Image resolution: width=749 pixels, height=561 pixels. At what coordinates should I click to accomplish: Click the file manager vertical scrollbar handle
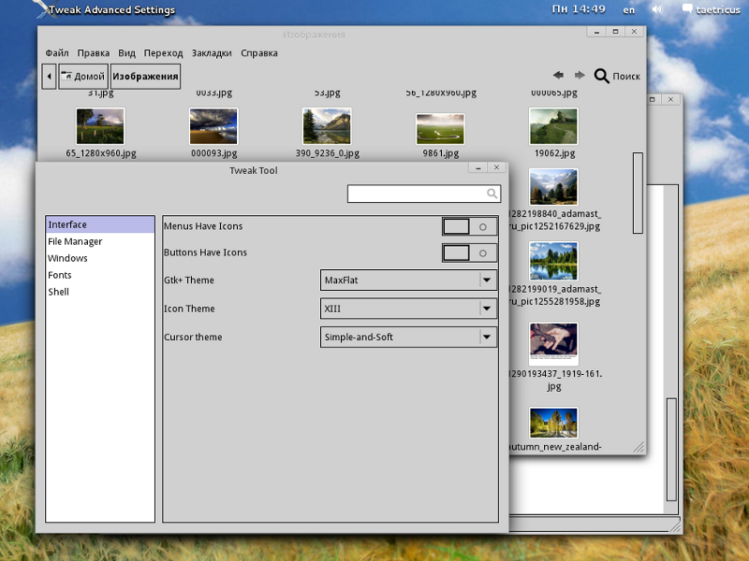638,193
